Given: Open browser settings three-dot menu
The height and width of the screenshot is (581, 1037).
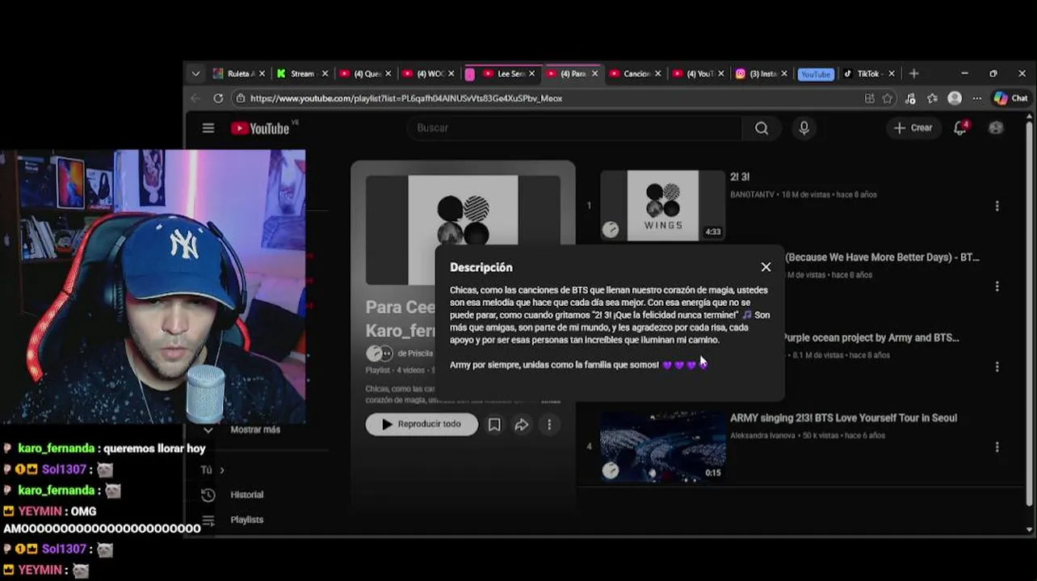Looking at the screenshot, I should point(977,98).
